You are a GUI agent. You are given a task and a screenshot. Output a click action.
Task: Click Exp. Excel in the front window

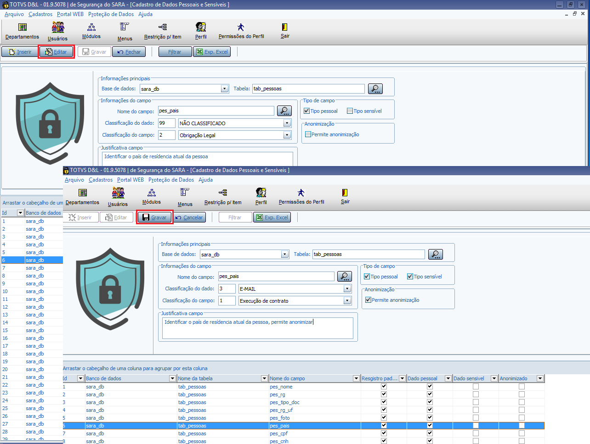point(272,217)
